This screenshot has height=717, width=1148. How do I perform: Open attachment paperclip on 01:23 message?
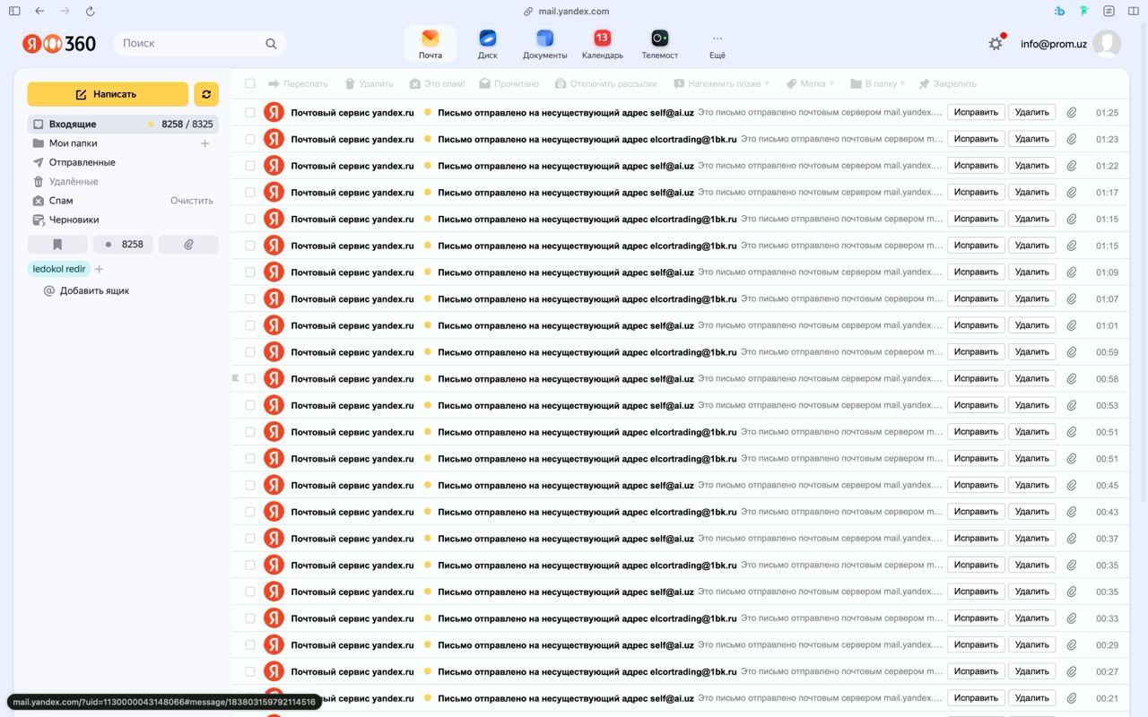coord(1072,139)
